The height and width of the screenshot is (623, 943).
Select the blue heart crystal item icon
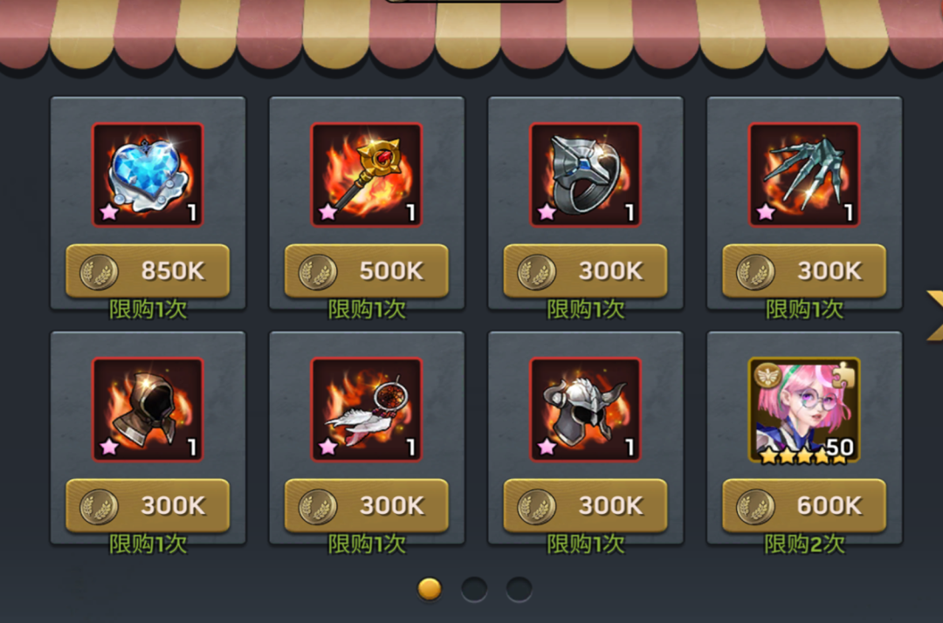click(x=148, y=175)
